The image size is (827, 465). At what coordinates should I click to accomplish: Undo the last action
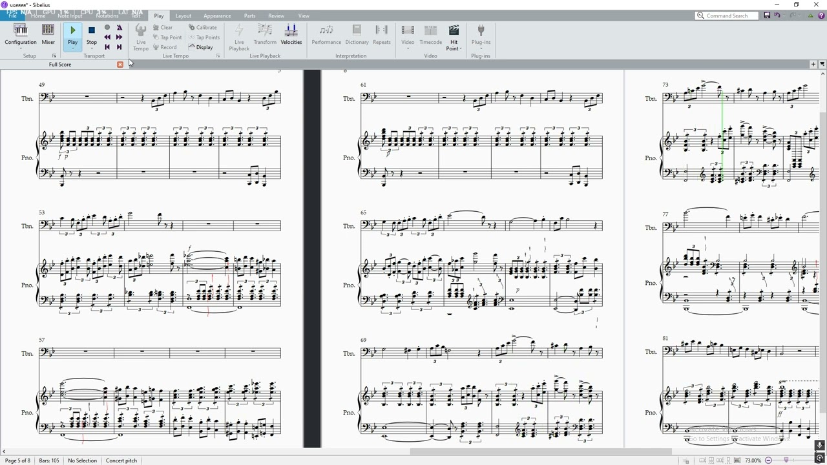tap(777, 15)
